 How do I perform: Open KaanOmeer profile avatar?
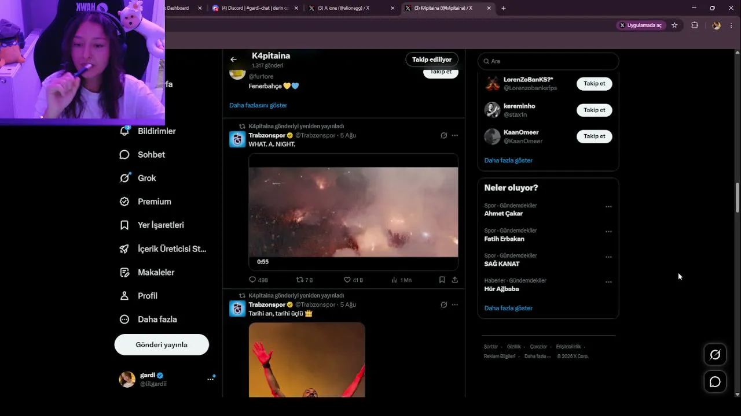pyautogui.click(x=492, y=136)
